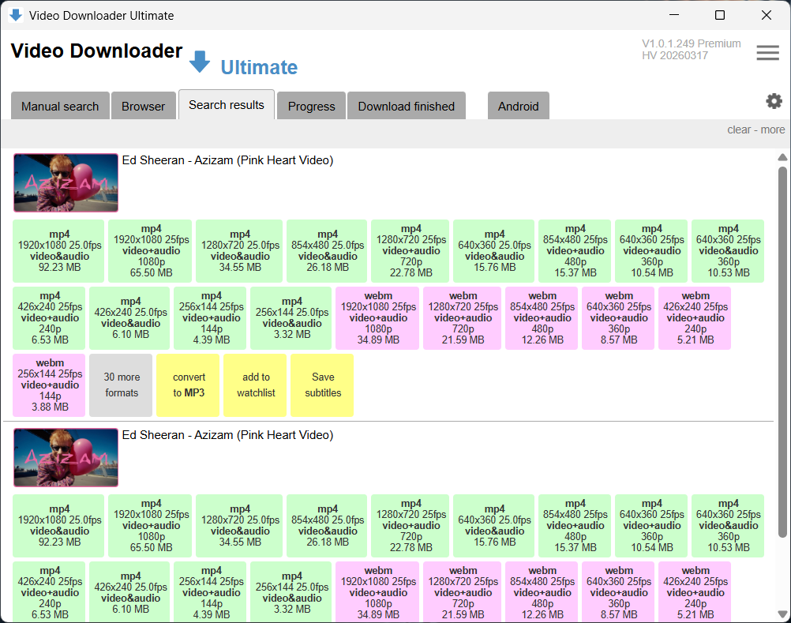
Task: Open the hamburger menu
Action: tap(767, 52)
